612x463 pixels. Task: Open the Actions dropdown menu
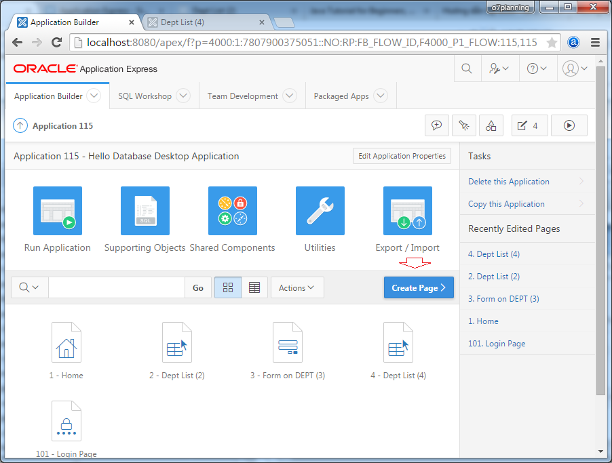click(297, 287)
